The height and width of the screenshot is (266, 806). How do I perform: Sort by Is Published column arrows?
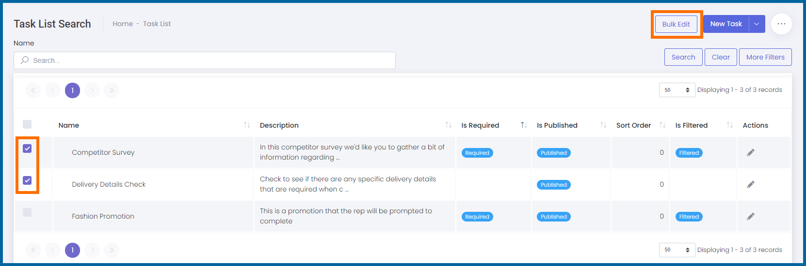[x=603, y=125]
